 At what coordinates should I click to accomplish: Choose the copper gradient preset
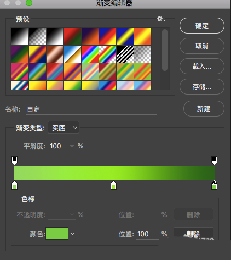pyautogui.click(x=55, y=54)
